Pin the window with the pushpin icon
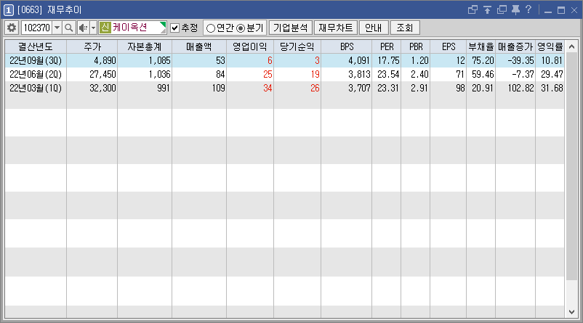Screen dimensions: 583x323 click(x=515, y=9)
